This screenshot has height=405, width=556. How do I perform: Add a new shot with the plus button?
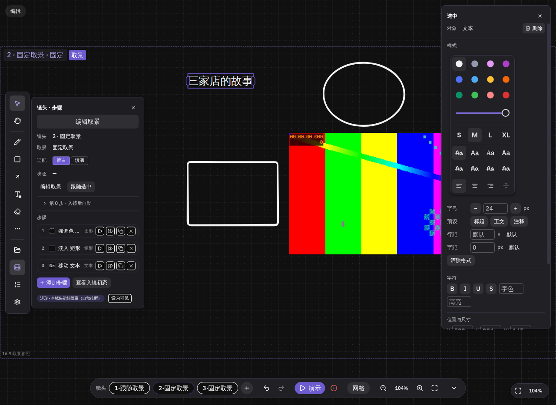click(x=247, y=388)
